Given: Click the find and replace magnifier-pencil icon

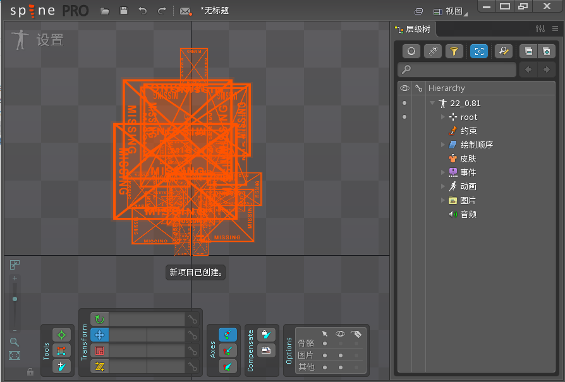Looking at the screenshot, I should click(504, 52).
